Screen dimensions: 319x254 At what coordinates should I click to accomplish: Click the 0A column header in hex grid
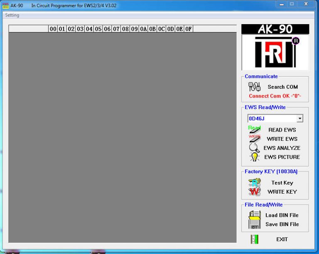click(x=143, y=29)
